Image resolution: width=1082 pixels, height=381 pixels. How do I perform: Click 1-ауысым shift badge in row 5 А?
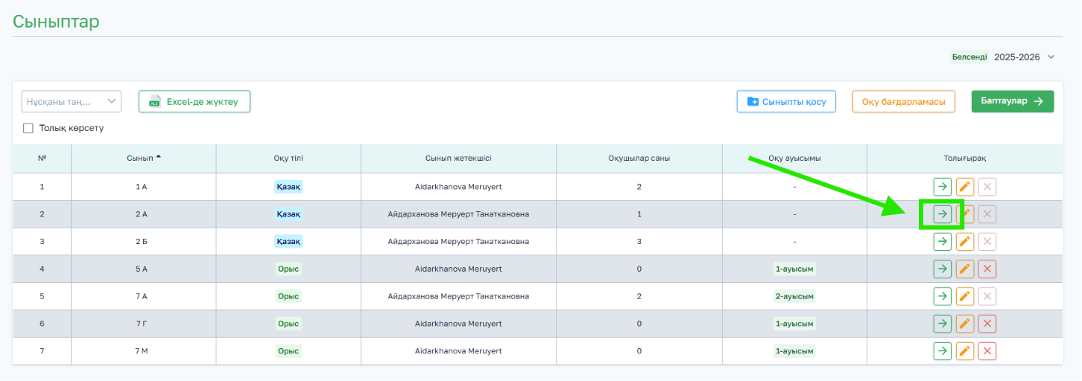[794, 269]
